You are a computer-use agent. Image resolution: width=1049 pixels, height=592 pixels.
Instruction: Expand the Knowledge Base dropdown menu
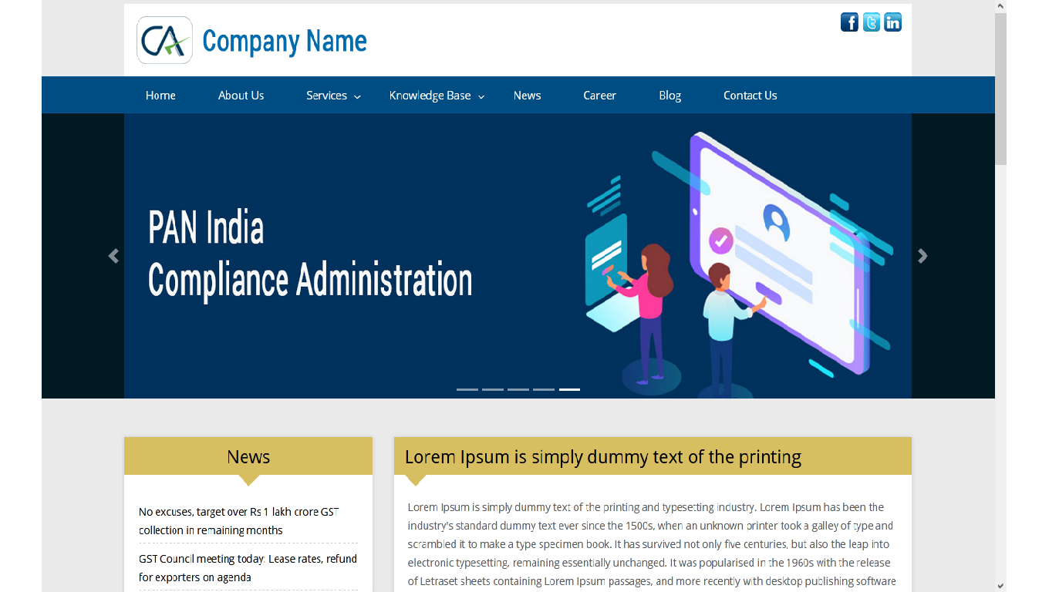(x=437, y=96)
